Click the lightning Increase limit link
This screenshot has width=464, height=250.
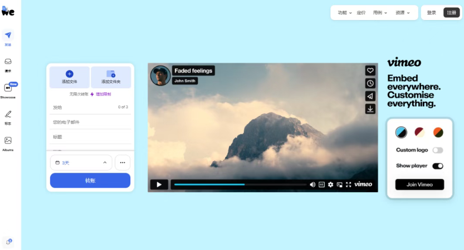(101, 94)
